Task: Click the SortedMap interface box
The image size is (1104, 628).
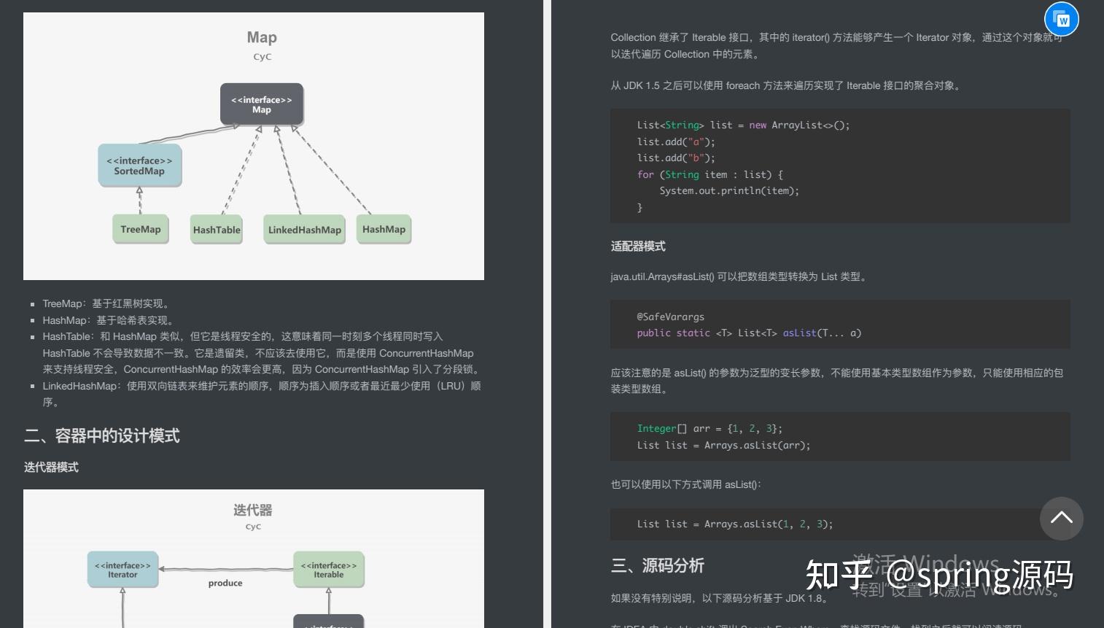Action: [139, 165]
